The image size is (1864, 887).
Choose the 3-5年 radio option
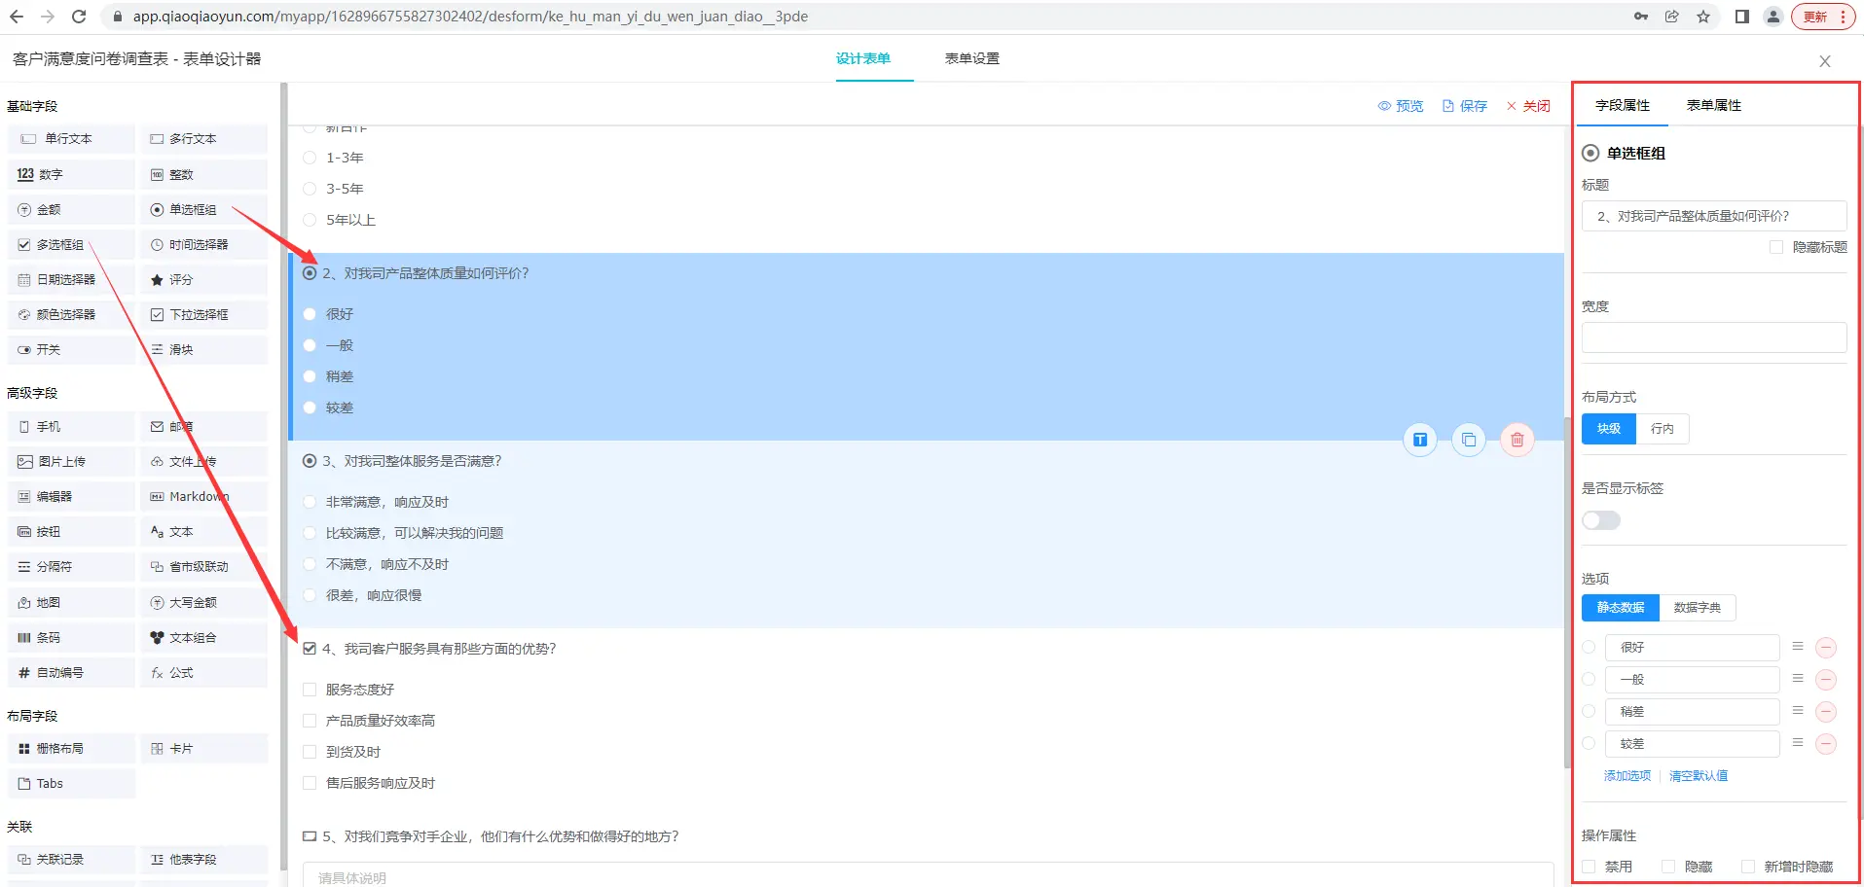[310, 189]
